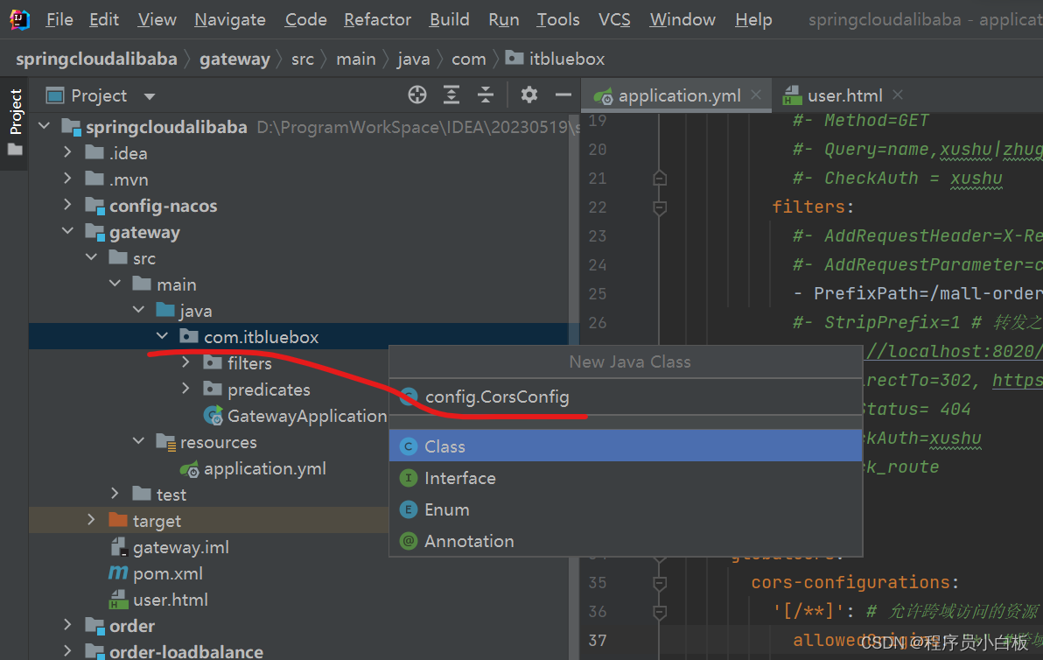Select the order-loadbalance module
1043x660 pixels.
point(186,651)
